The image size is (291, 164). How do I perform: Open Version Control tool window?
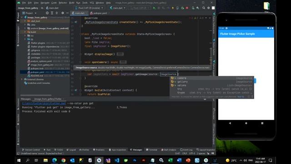coord(31,150)
